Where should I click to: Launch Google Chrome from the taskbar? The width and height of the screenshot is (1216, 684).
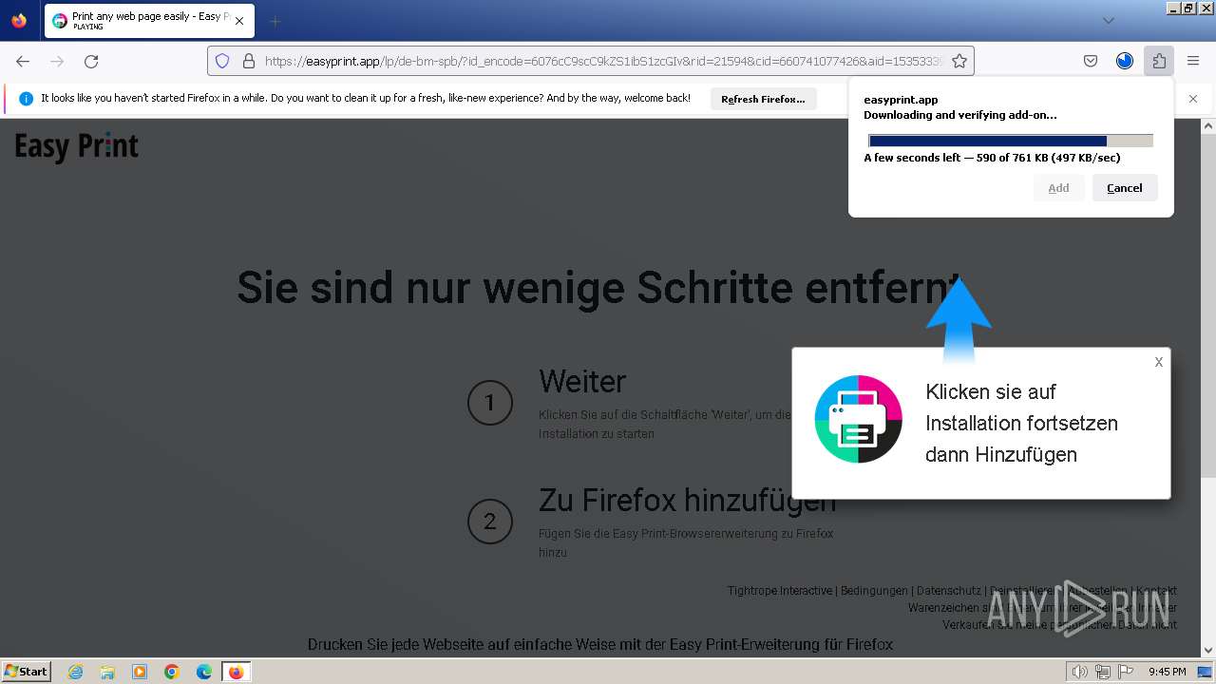tap(172, 672)
